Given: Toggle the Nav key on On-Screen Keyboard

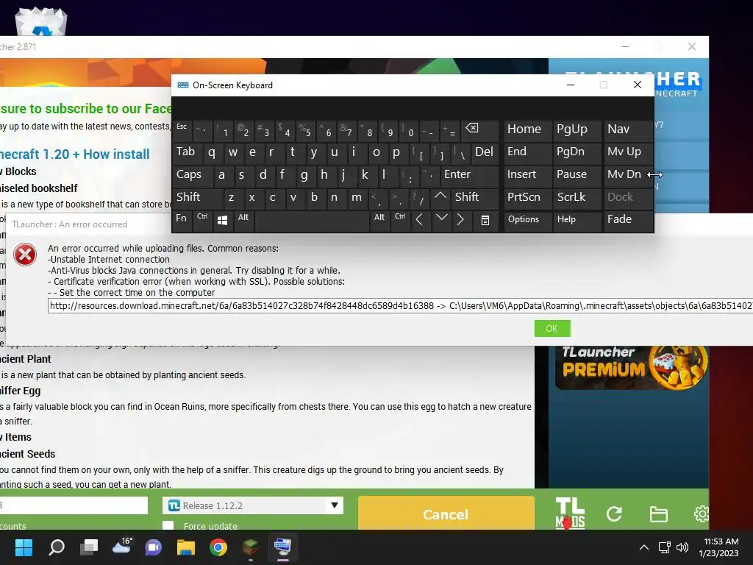Looking at the screenshot, I should pos(627,129).
